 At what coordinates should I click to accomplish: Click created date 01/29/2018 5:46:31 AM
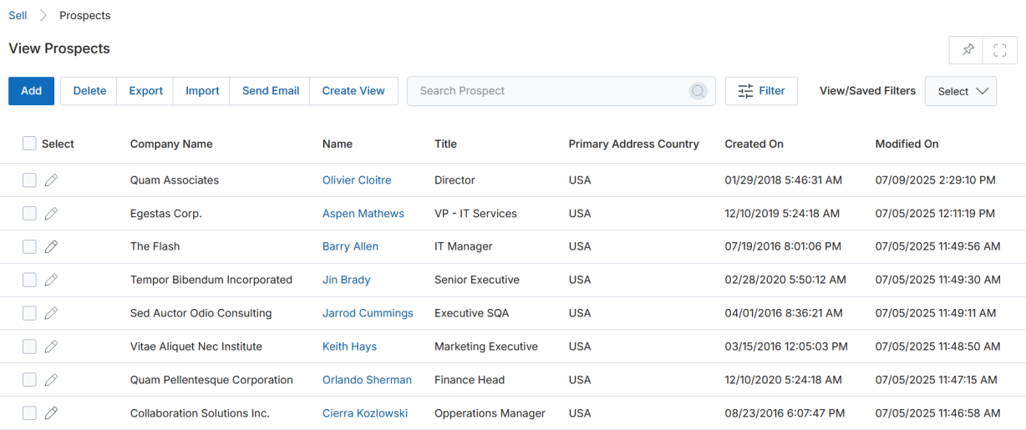point(783,180)
